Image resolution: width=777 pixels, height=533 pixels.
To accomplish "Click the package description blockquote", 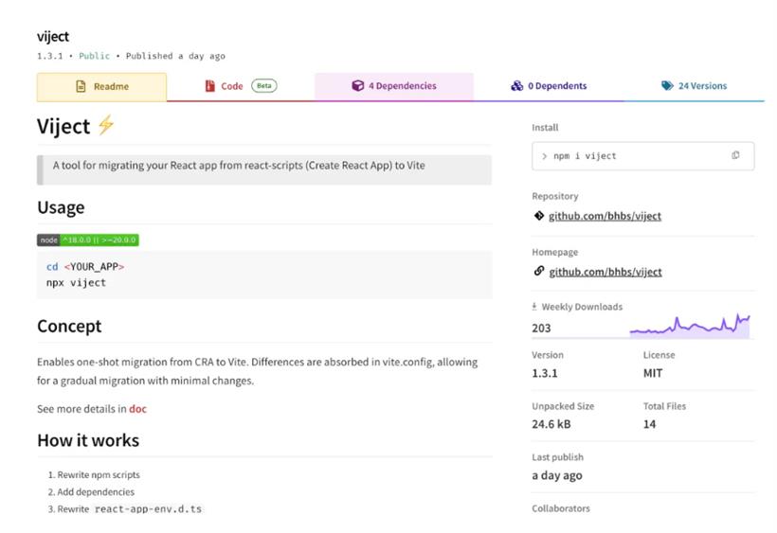I will (x=264, y=169).
